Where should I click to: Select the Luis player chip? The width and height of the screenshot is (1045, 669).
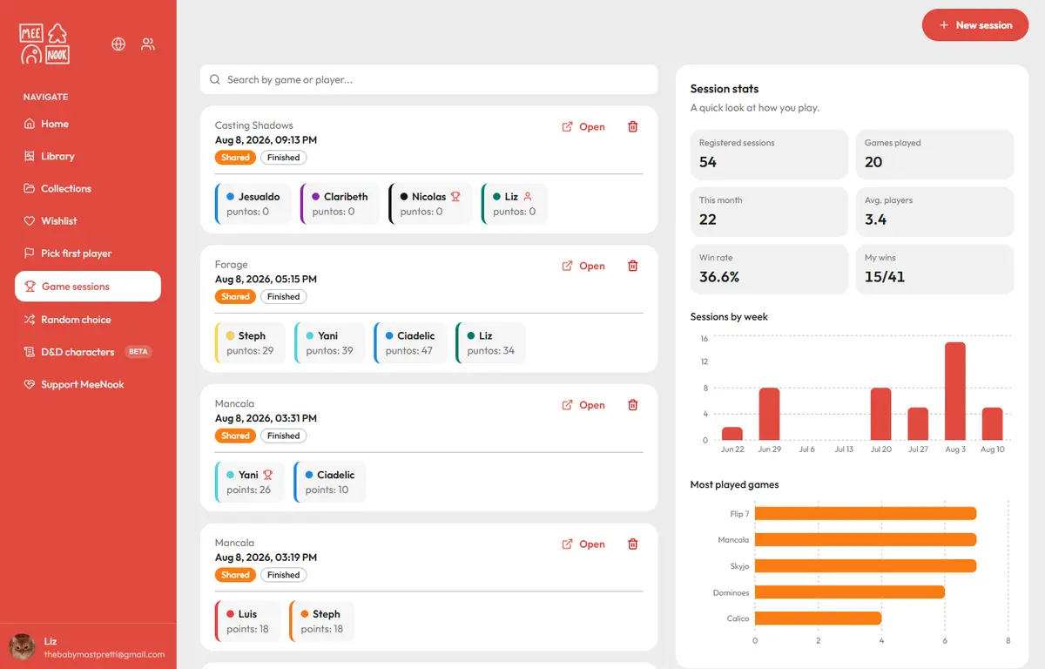point(248,621)
